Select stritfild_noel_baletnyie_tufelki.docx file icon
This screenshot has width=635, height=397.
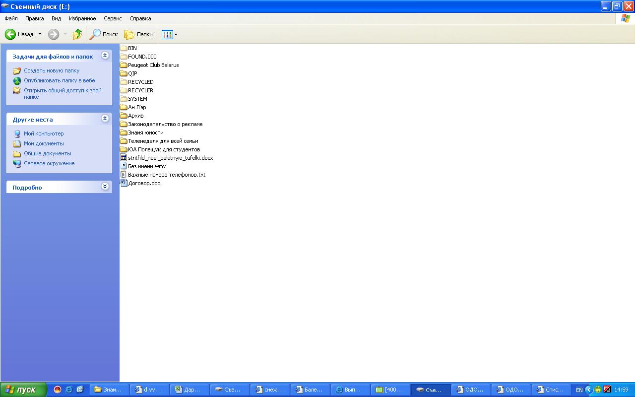coord(124,158)
